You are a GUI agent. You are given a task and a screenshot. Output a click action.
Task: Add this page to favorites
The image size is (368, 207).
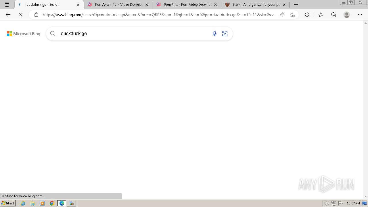coord(292,15)
